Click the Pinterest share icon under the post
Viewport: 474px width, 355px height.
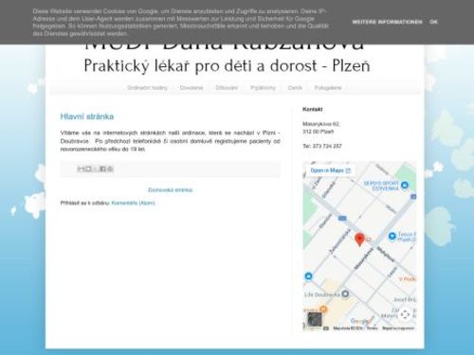click(110, 169)
